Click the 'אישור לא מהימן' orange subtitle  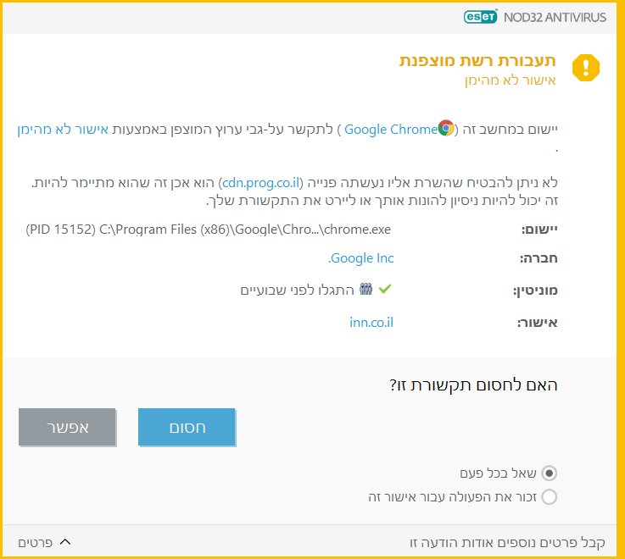point(511,80)
